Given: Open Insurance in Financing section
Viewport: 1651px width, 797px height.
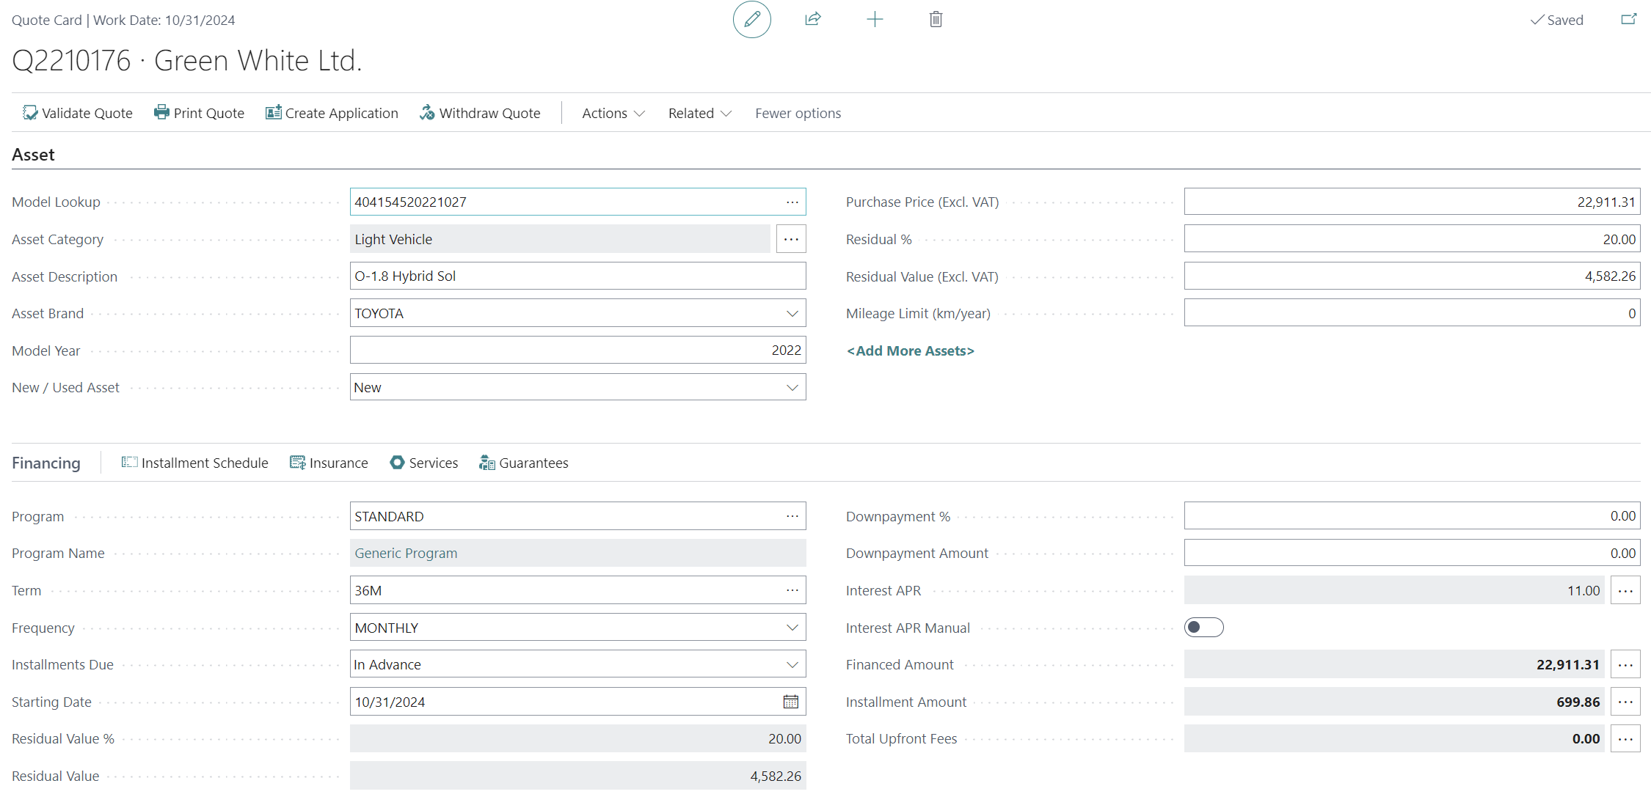Looking at the screenshot, I should point(329,463).
